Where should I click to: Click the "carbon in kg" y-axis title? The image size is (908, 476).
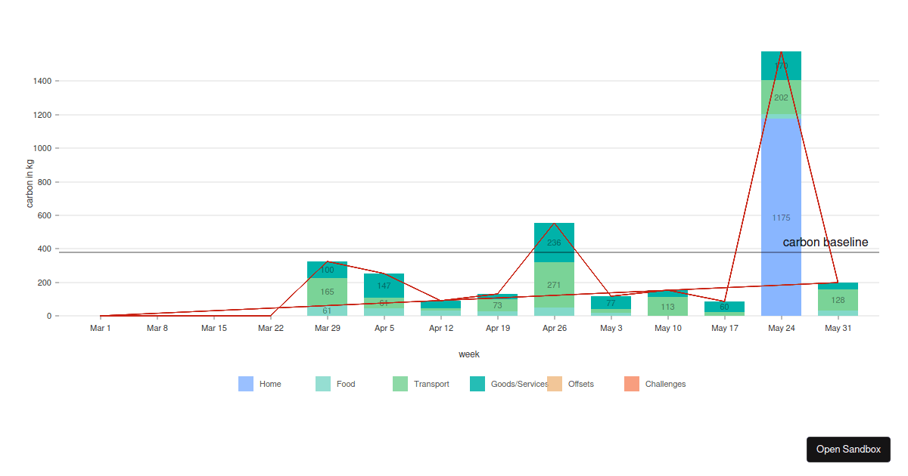tap(30, 182)
